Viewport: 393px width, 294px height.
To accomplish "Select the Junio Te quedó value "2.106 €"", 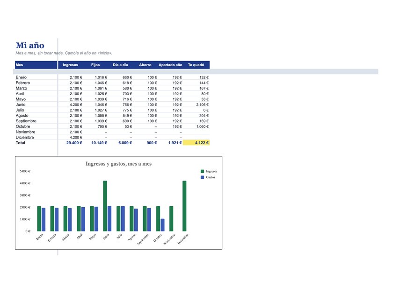I will point(203,105).
